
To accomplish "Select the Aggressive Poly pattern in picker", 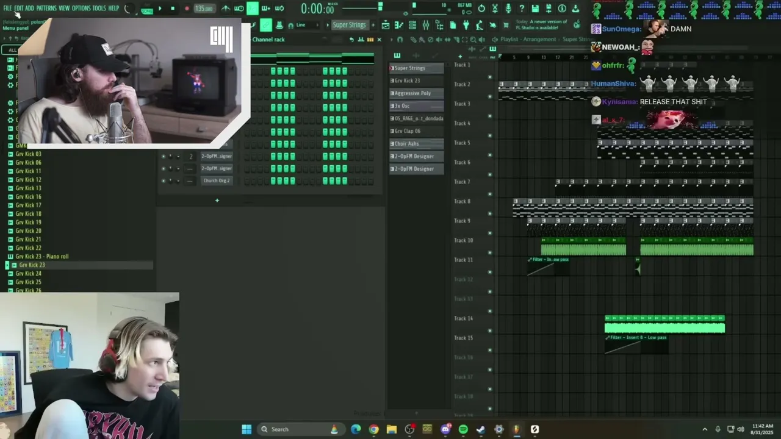I will [x=417, y=93].
